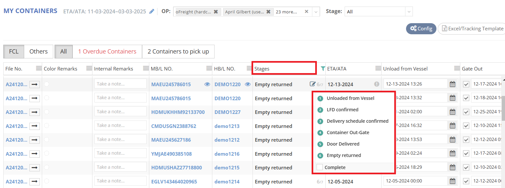Image resolution: width=505 pixels, height=188 pixels.
Task: Open calendar picker for 12-13-2024 13:26 unload date
Action: click(452, 84)
